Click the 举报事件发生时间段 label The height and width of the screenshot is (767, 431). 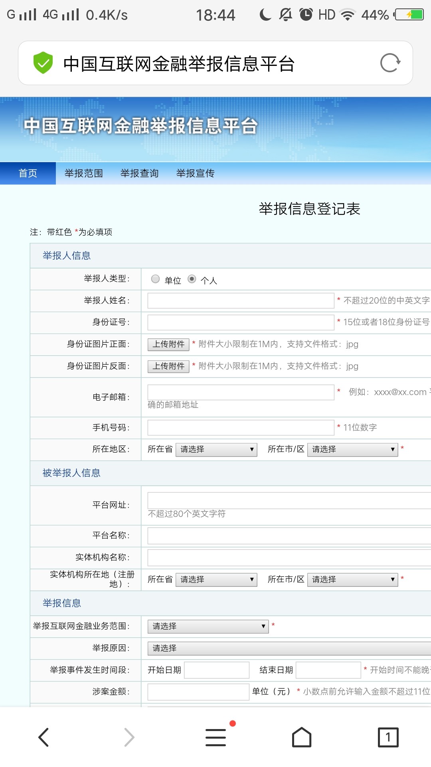89,670
